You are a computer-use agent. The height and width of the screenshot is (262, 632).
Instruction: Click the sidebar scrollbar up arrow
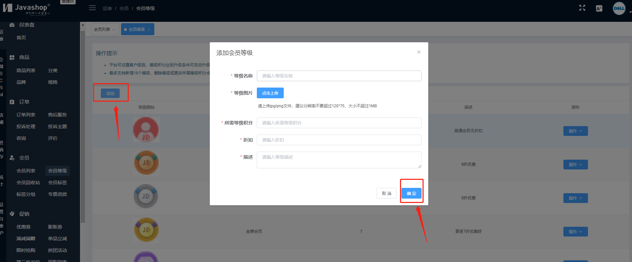83,25
